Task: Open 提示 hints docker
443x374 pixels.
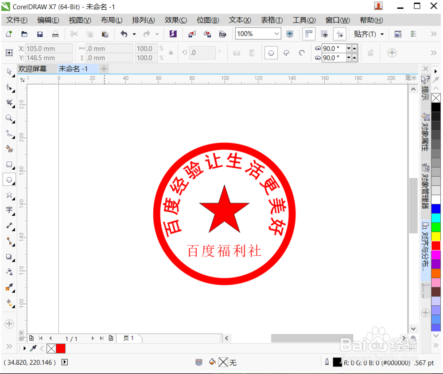Action: tap(425, 88)
